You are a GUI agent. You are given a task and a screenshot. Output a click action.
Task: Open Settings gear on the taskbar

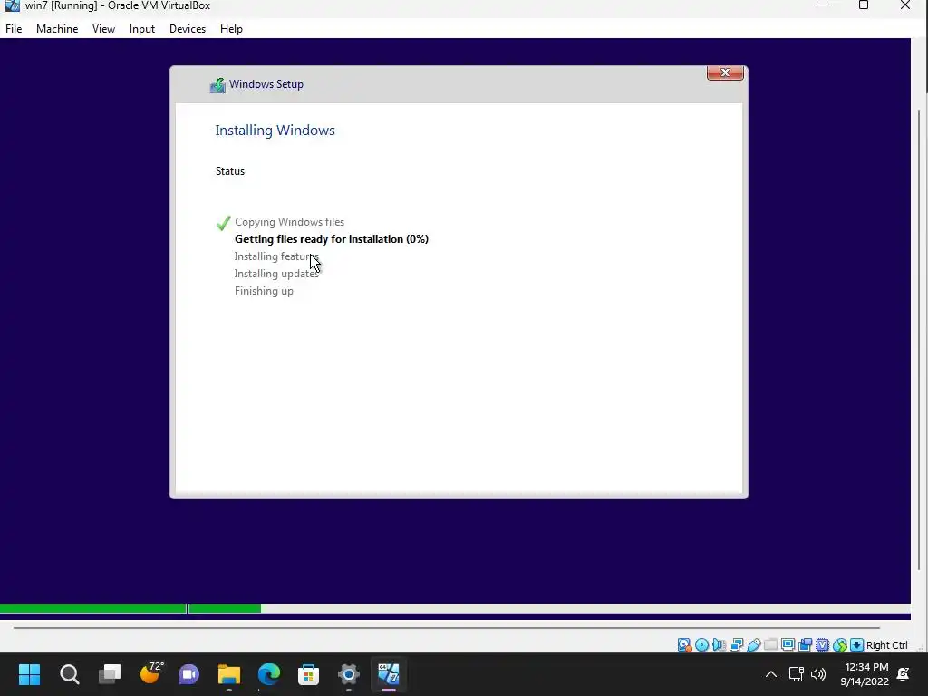[x=349, y=674]
